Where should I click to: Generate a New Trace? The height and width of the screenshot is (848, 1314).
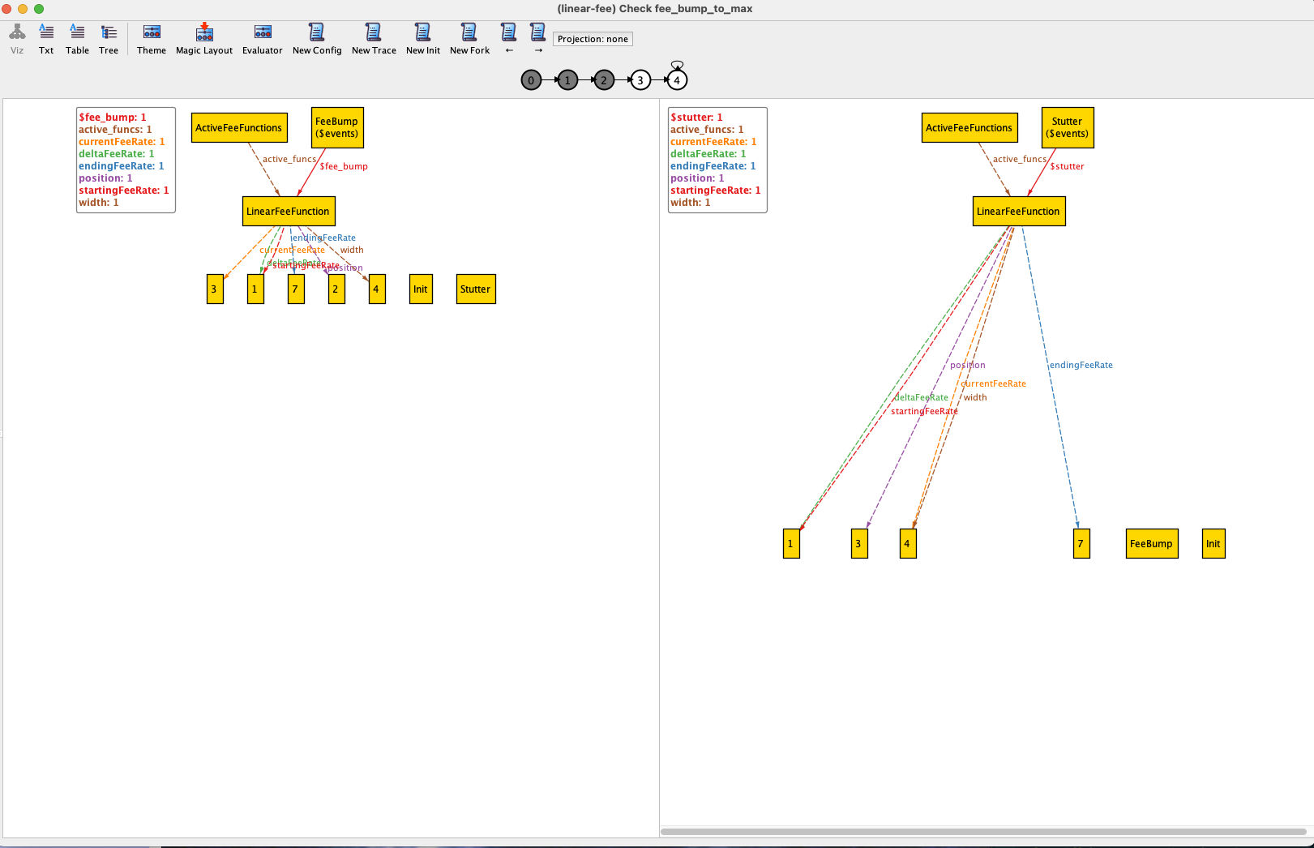[x=374, y=38]
